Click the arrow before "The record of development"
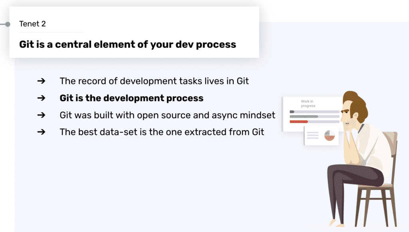 [41, 81]
